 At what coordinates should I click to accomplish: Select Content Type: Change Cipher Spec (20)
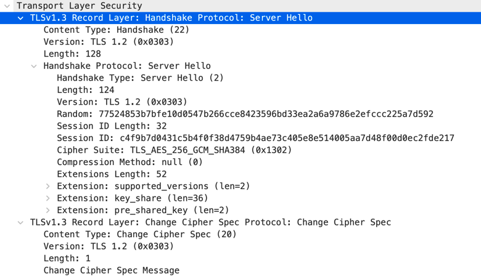[x=240, y=234]
